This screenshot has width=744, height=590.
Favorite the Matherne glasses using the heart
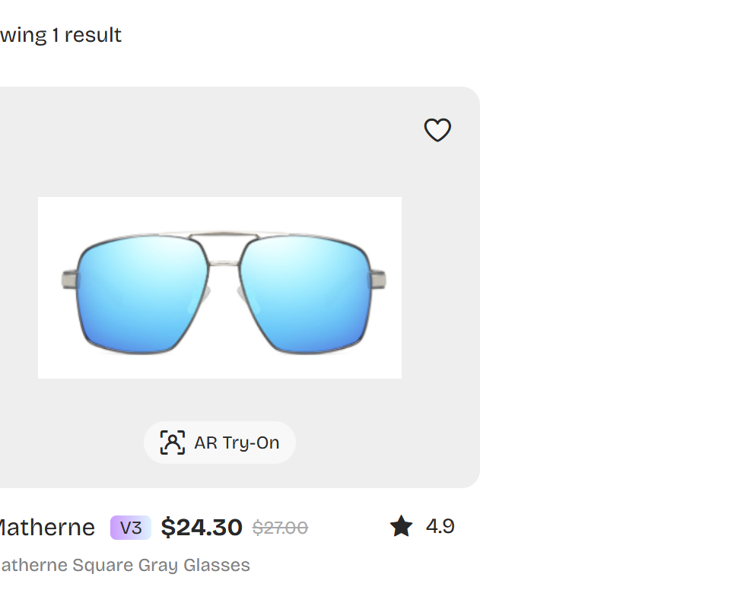coord(437,130)
